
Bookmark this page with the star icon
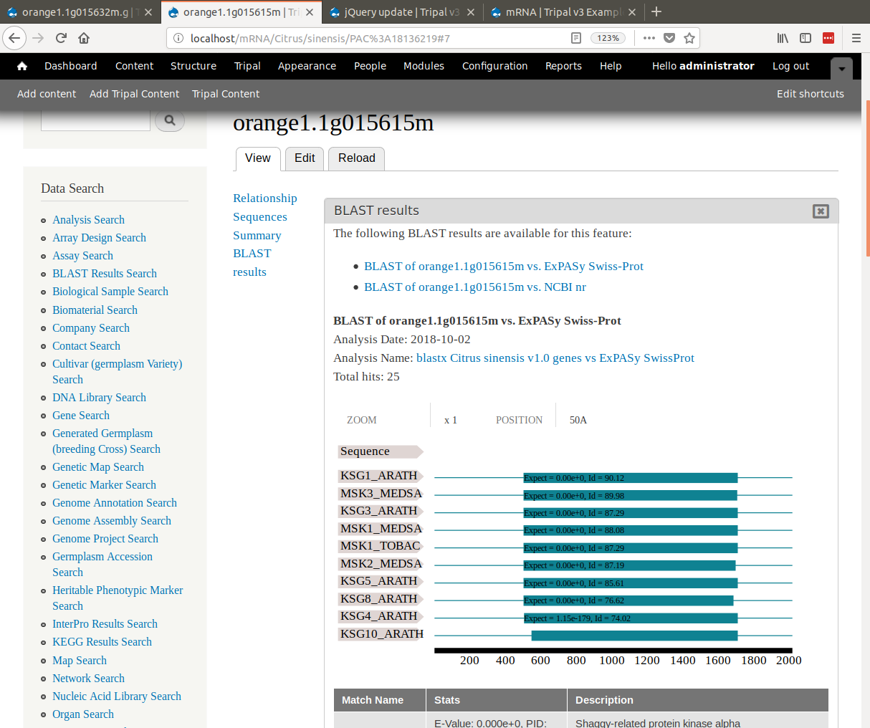[689, 38]
